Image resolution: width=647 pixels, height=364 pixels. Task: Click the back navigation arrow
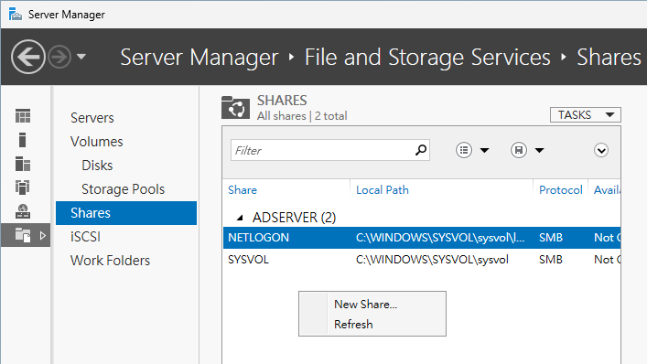[28, 57]
